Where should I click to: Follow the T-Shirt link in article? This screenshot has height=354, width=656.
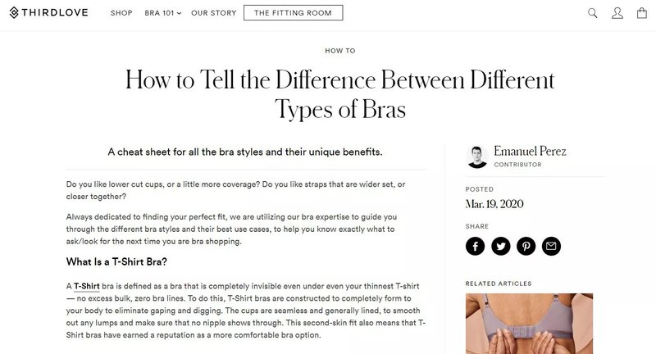tap(87, 286)
